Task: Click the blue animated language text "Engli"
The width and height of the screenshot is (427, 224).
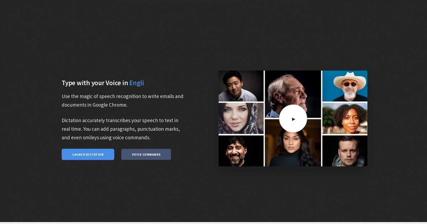Action: click(137, 83)
